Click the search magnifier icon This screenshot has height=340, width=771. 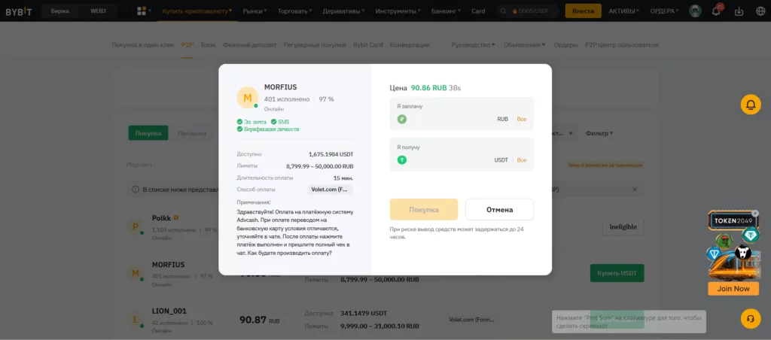[x=503, y=11]
